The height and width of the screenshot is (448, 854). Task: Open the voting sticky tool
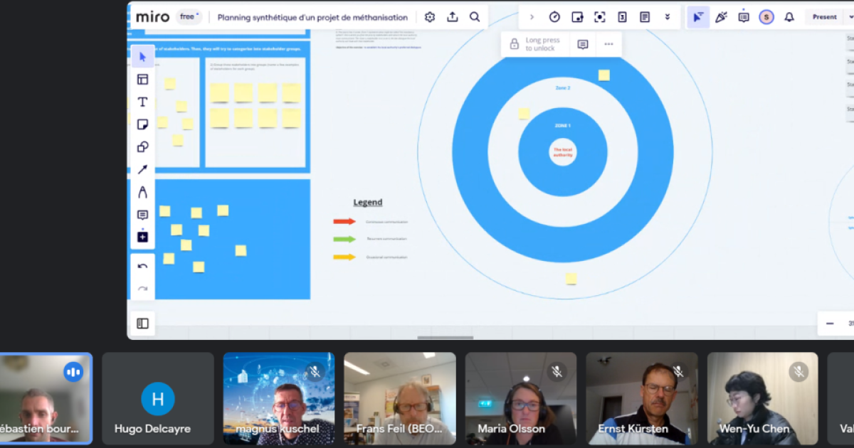pyautogui.click(x=577, y=17)
